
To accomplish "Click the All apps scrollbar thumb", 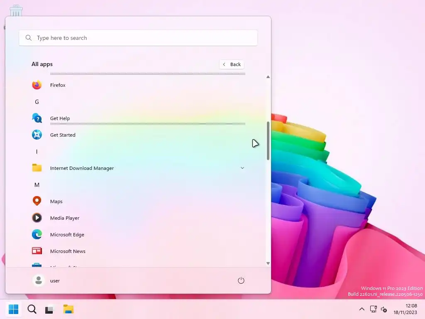I will [x=268, y=140].
